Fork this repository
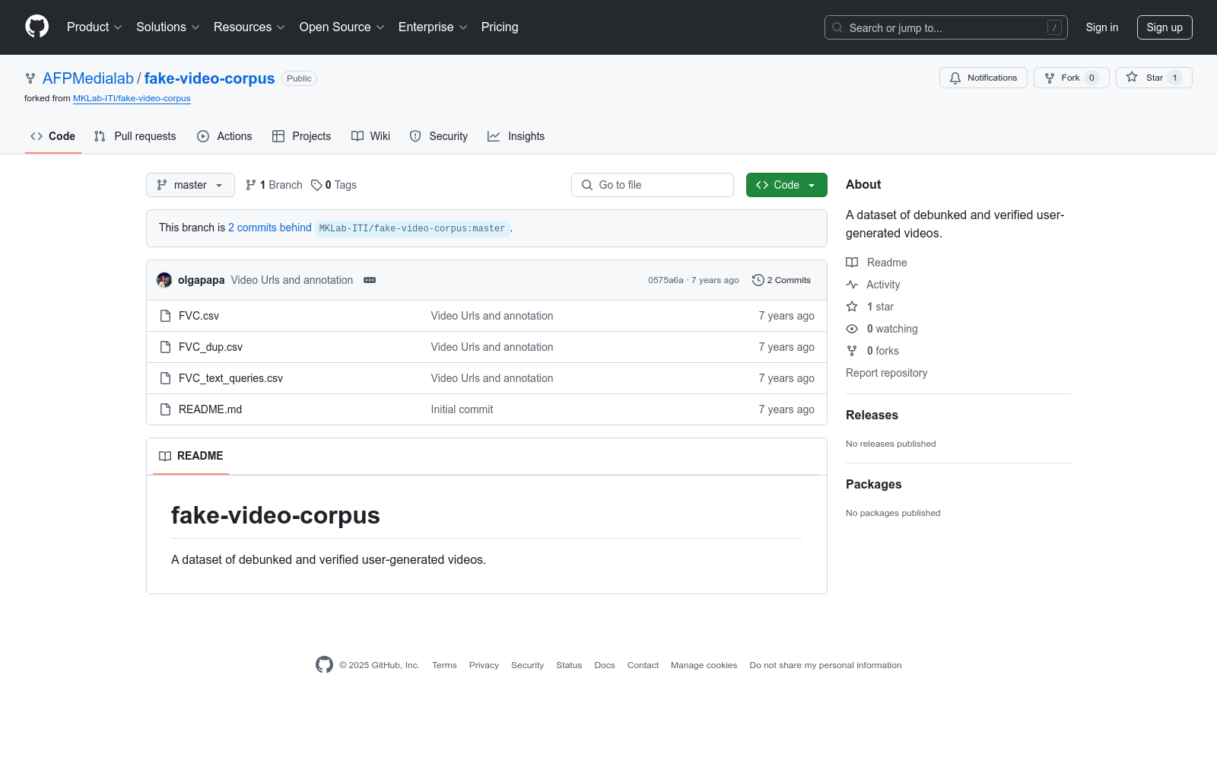 click(x=1071, y=78)
